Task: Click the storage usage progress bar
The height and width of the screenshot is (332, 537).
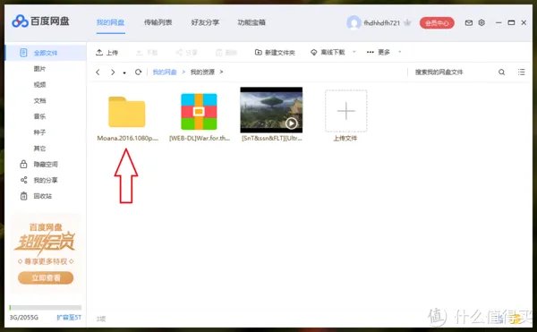Action: coord(46,307)
